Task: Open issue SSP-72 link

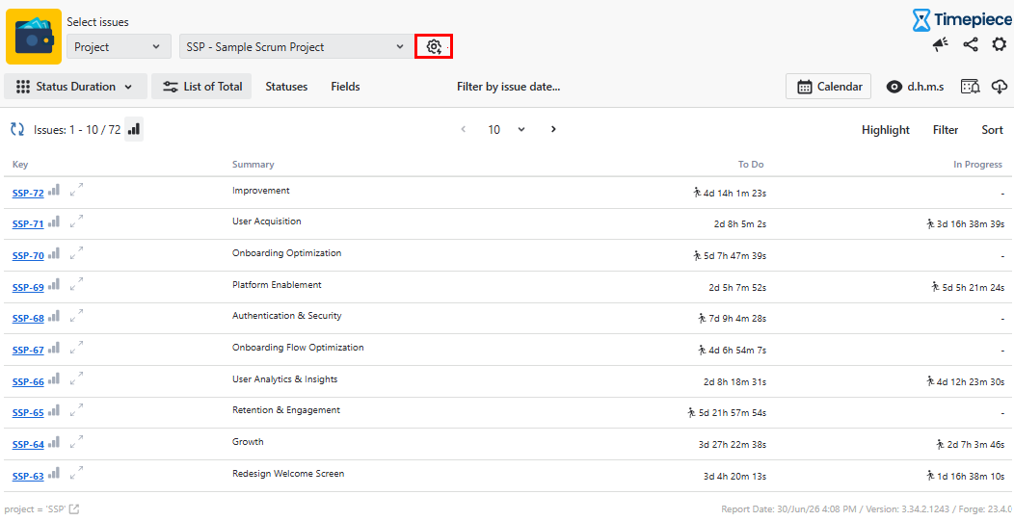Action: click(x=28, y=193)
